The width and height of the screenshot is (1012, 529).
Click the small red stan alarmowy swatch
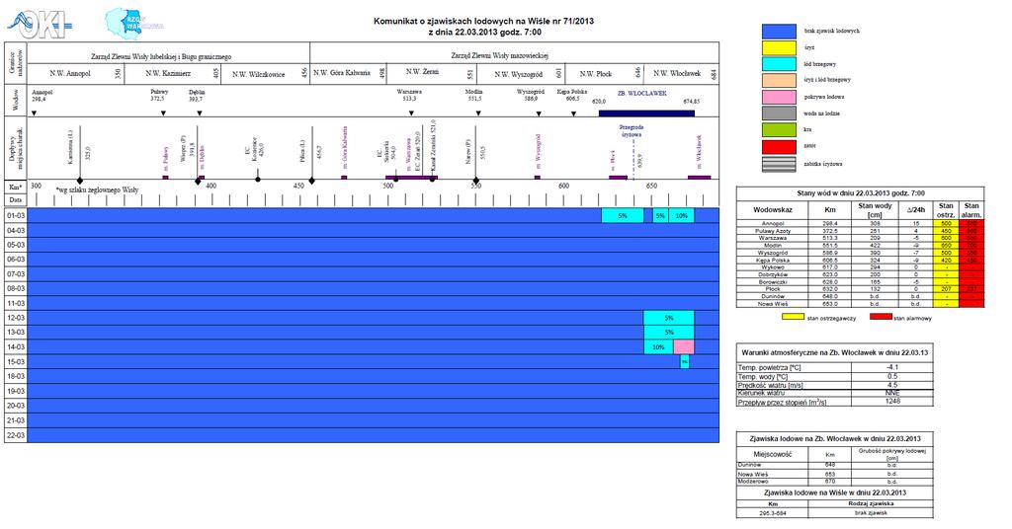(x=881, y=317)
